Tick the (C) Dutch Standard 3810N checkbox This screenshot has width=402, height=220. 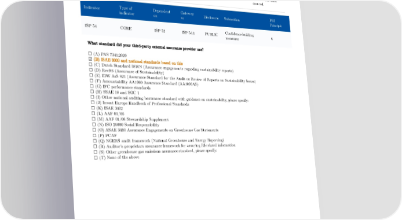coord(90,64)
